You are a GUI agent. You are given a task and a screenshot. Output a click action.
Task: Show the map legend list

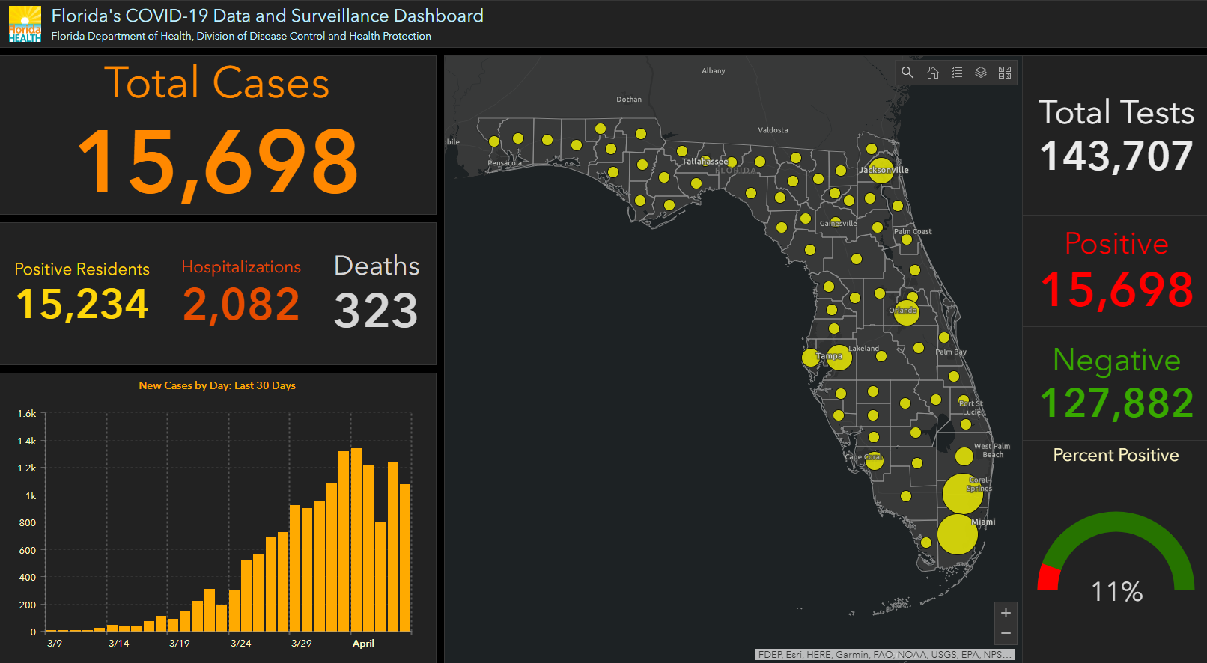957,73
